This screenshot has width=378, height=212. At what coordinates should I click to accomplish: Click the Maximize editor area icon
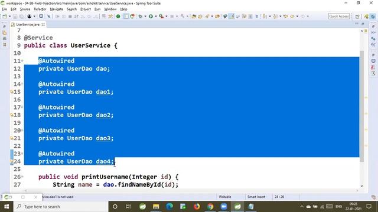pyautogui.click(x=363, y=24)
